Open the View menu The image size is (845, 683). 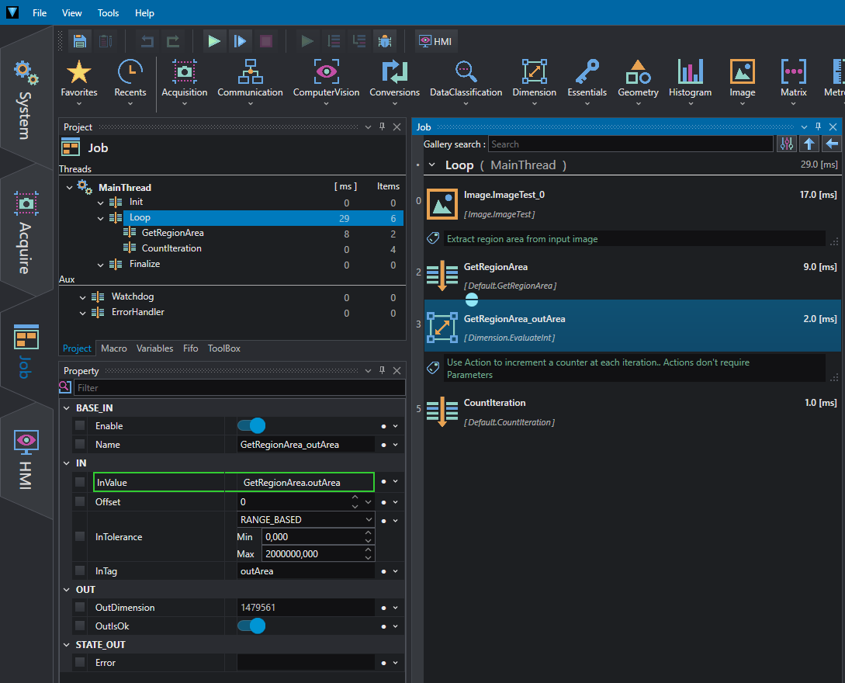click(71, 13)
